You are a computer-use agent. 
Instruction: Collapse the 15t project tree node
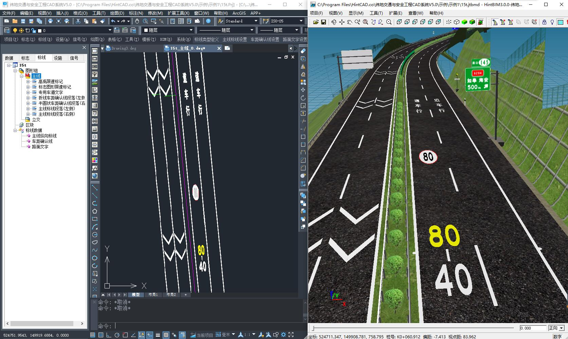[x=9, y=65]
